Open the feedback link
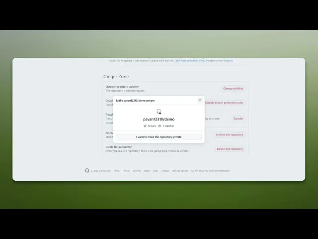Image resolution: width=318 pixels, height=239 pixels. [228, 61]
